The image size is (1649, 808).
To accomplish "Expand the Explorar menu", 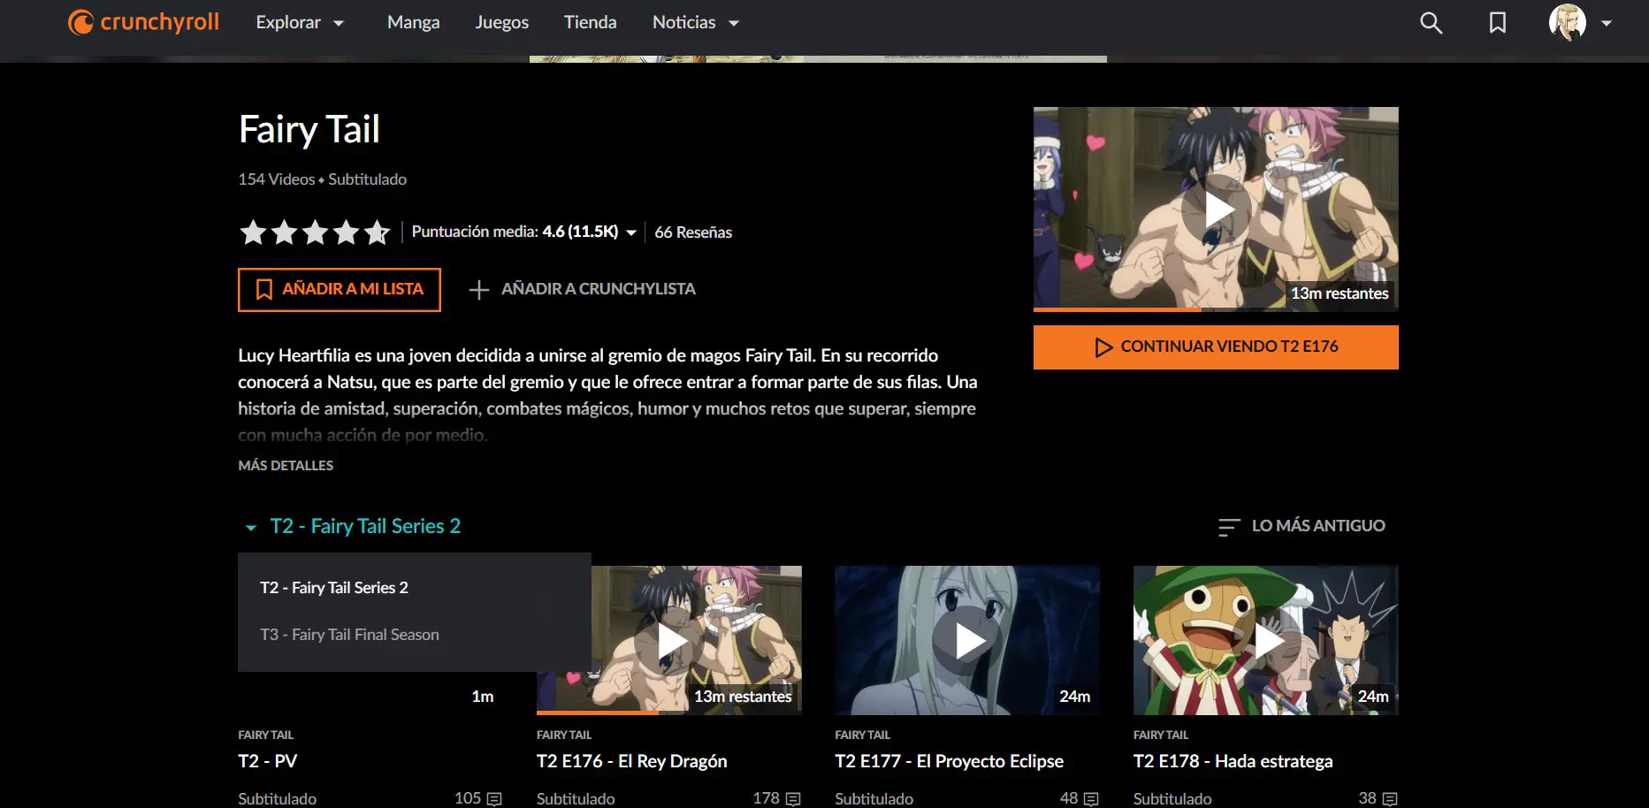I will point(300,22).
